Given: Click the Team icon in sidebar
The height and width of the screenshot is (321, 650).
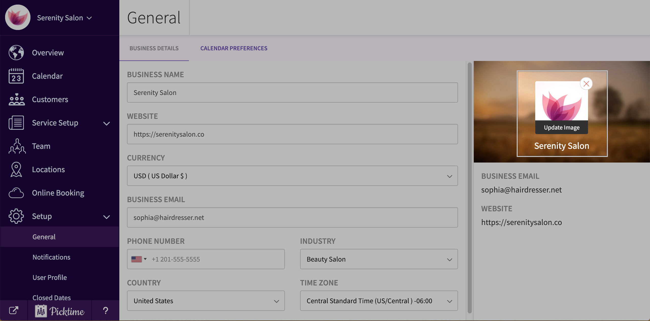Looking at the screenshot, I should click(x=17, y=146).
